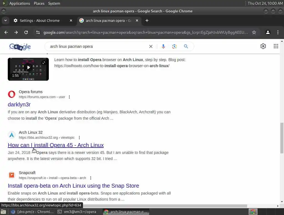Click the forums.opera.com URL breadcrumb
The image size is (284, 215).
tap(42, 97)
